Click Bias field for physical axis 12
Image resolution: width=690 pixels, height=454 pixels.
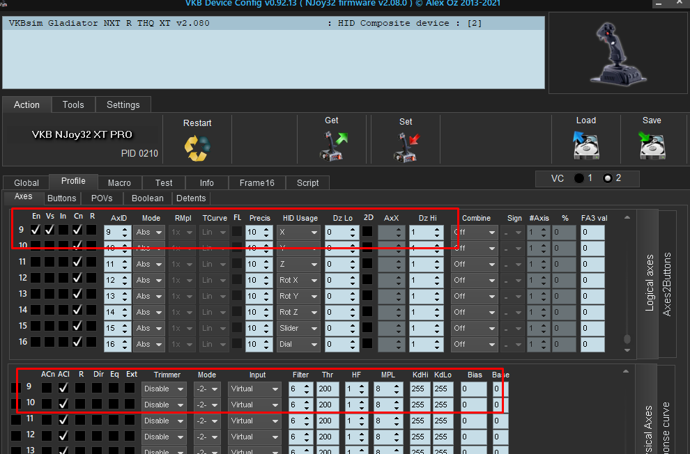(x=473, y=437)
